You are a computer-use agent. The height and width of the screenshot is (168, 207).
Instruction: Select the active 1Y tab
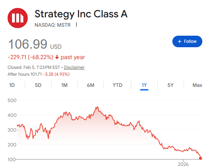click(144, 85)
